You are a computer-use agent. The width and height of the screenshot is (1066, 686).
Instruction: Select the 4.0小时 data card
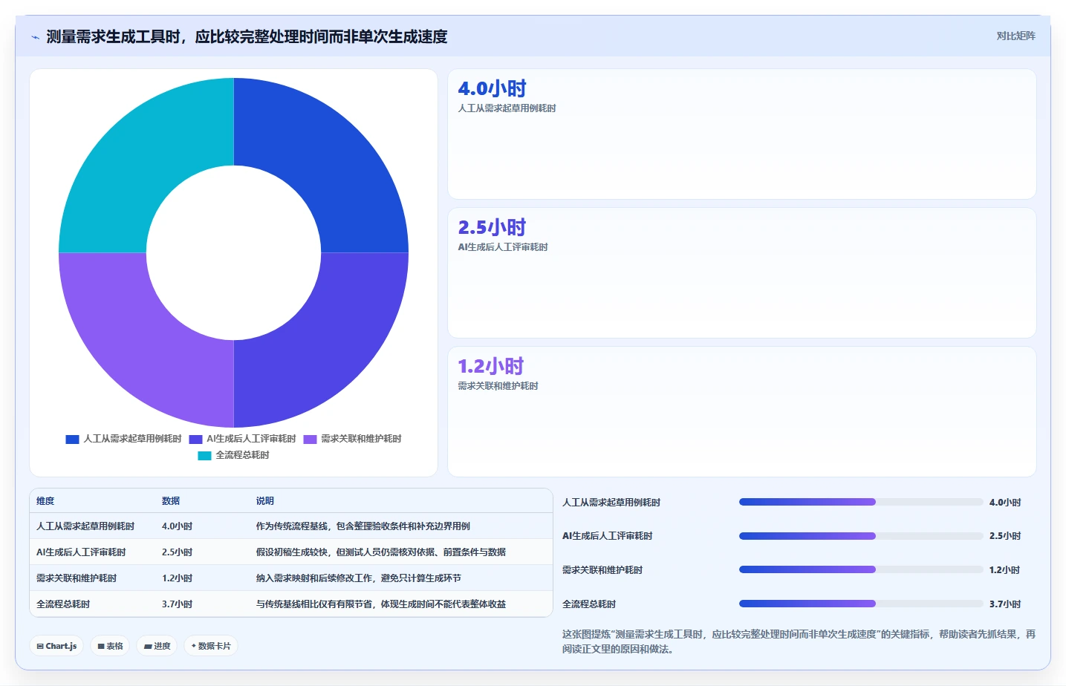(741, 134)
